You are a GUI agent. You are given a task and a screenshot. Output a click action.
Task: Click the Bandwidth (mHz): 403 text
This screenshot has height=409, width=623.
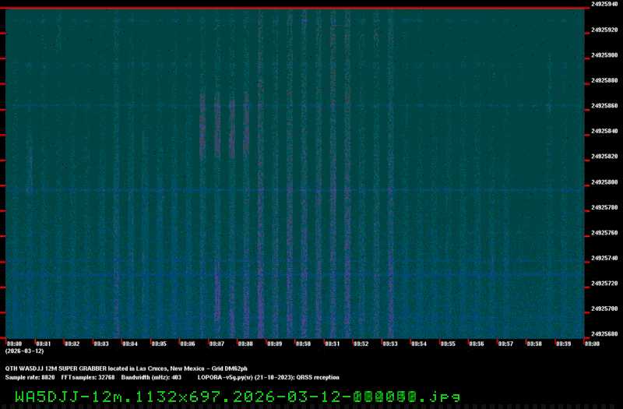(151, 377)
